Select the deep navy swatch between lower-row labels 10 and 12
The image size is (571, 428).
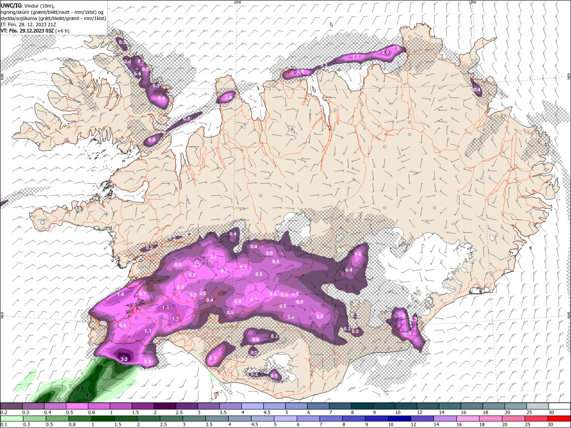398,419
